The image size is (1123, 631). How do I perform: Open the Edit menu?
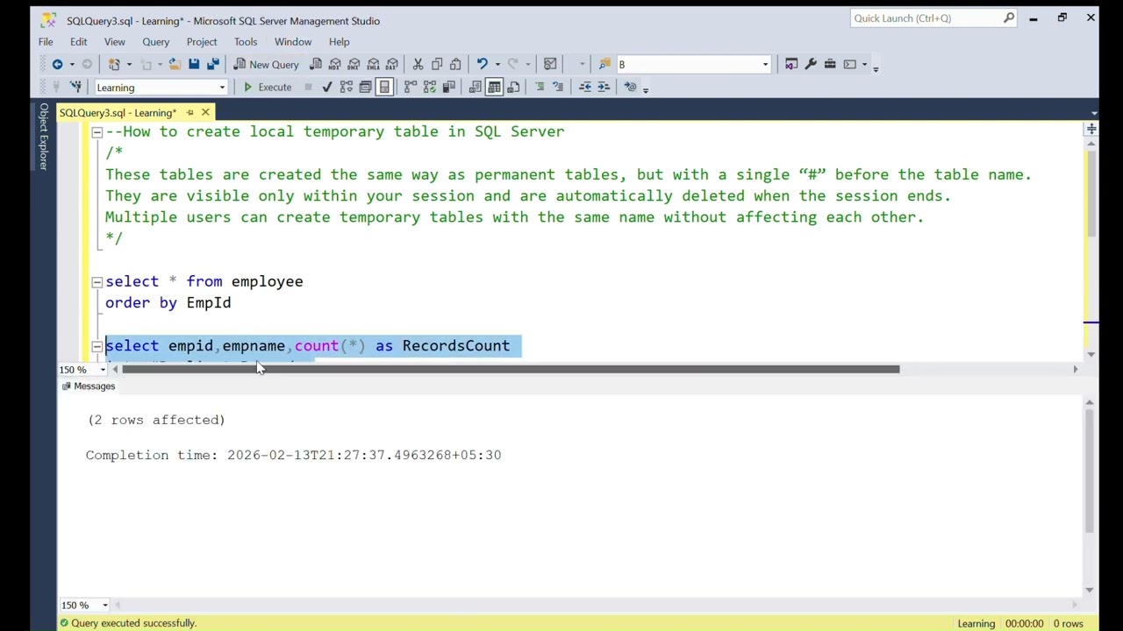[78, 41]
